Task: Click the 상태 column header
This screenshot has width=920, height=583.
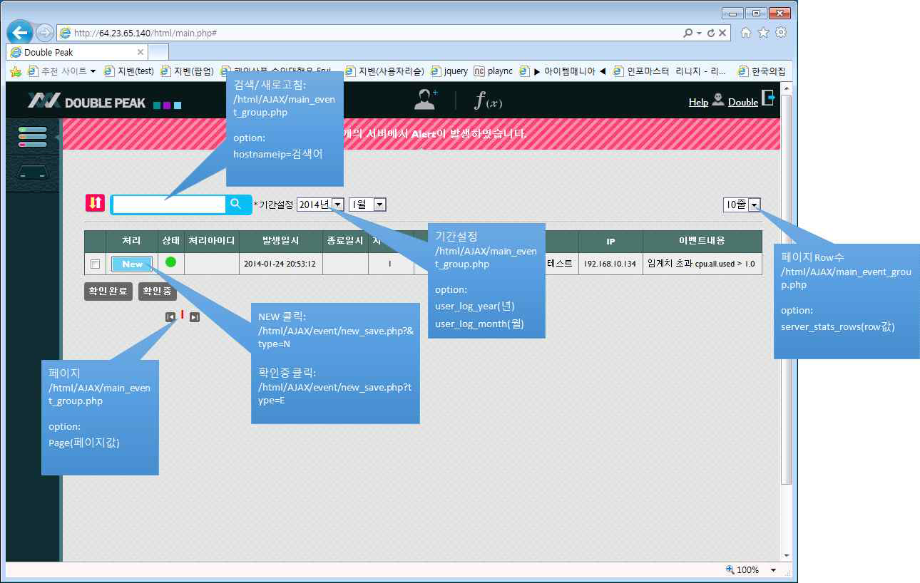Action: click(x=170, y=241)
